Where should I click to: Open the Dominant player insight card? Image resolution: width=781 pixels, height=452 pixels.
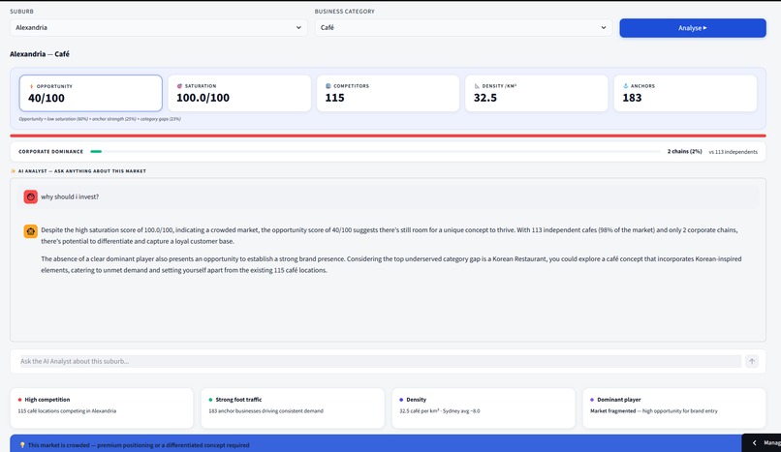[673, 407]
